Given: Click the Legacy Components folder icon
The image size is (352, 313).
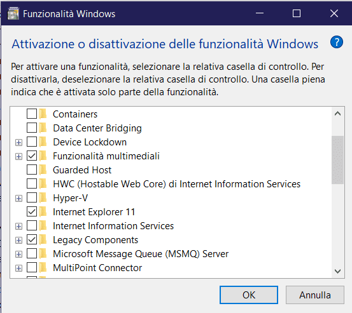Looking at the screenshot, I should pyautogui.click(x=43, y=239).
